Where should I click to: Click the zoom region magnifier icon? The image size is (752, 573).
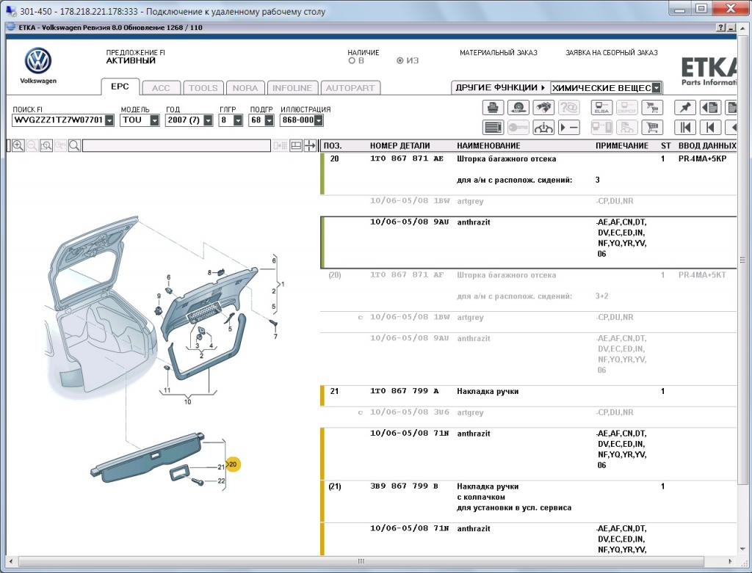(46, 146)
